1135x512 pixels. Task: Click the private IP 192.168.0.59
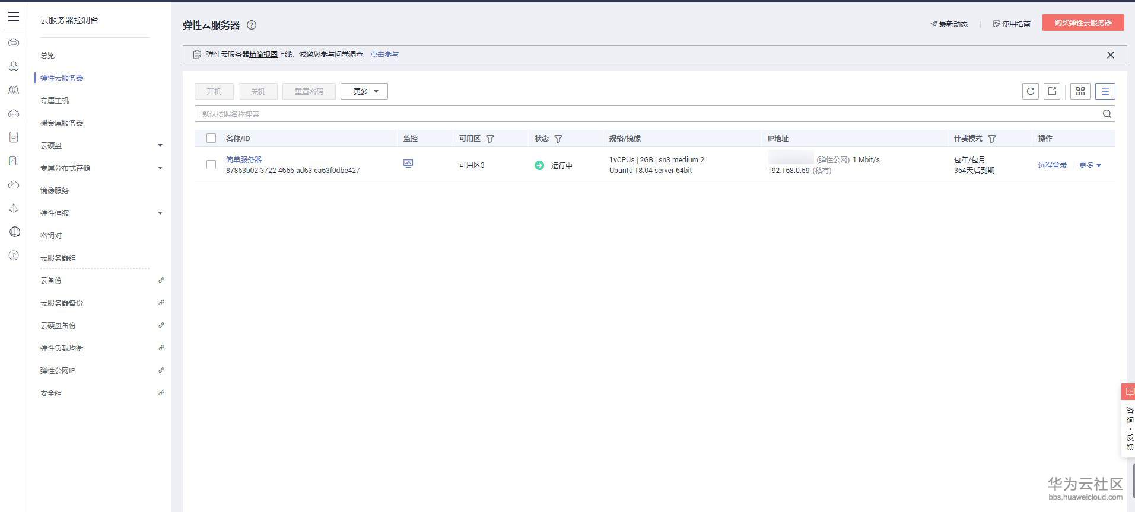pyautogui.click(x=789, y=171)
